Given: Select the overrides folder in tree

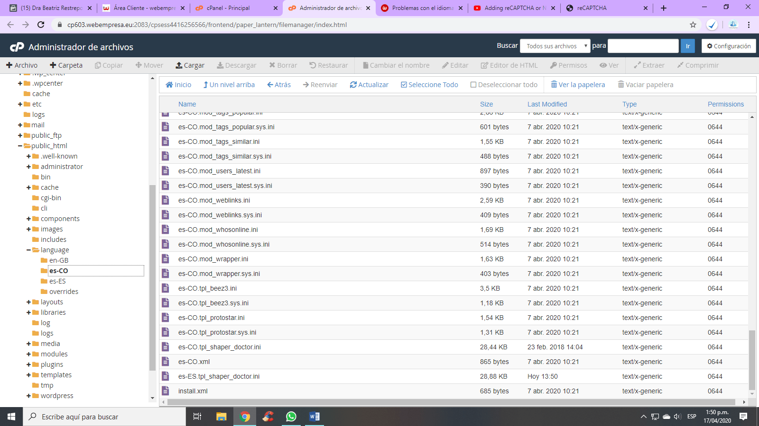Looking at the screenshot, I should point(64,292).
